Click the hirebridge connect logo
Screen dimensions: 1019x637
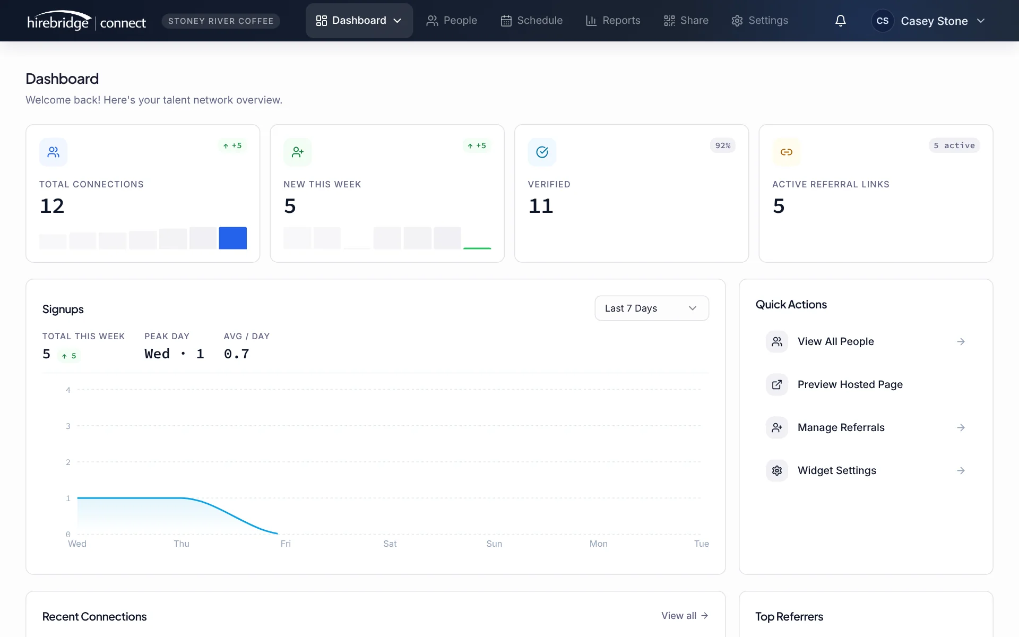pyautogui.click(x=87, y=21)
